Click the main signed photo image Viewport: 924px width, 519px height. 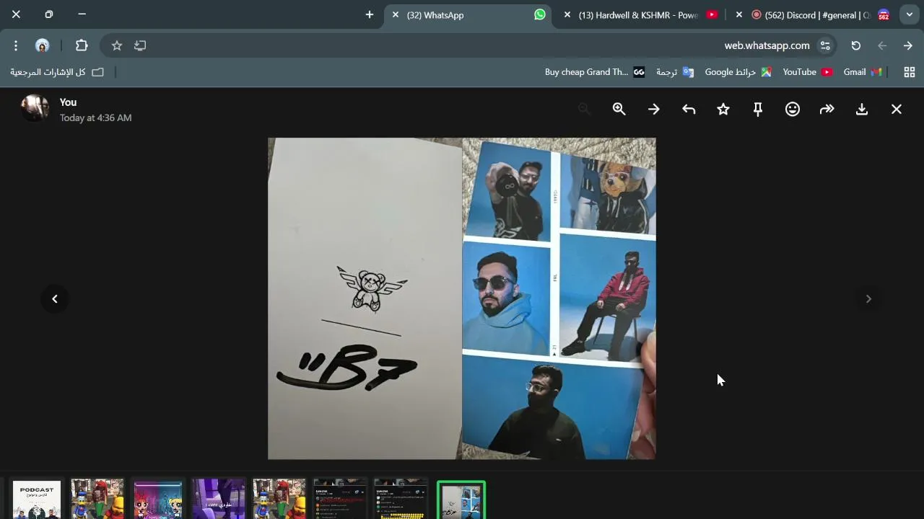click(x=462, y=298)
